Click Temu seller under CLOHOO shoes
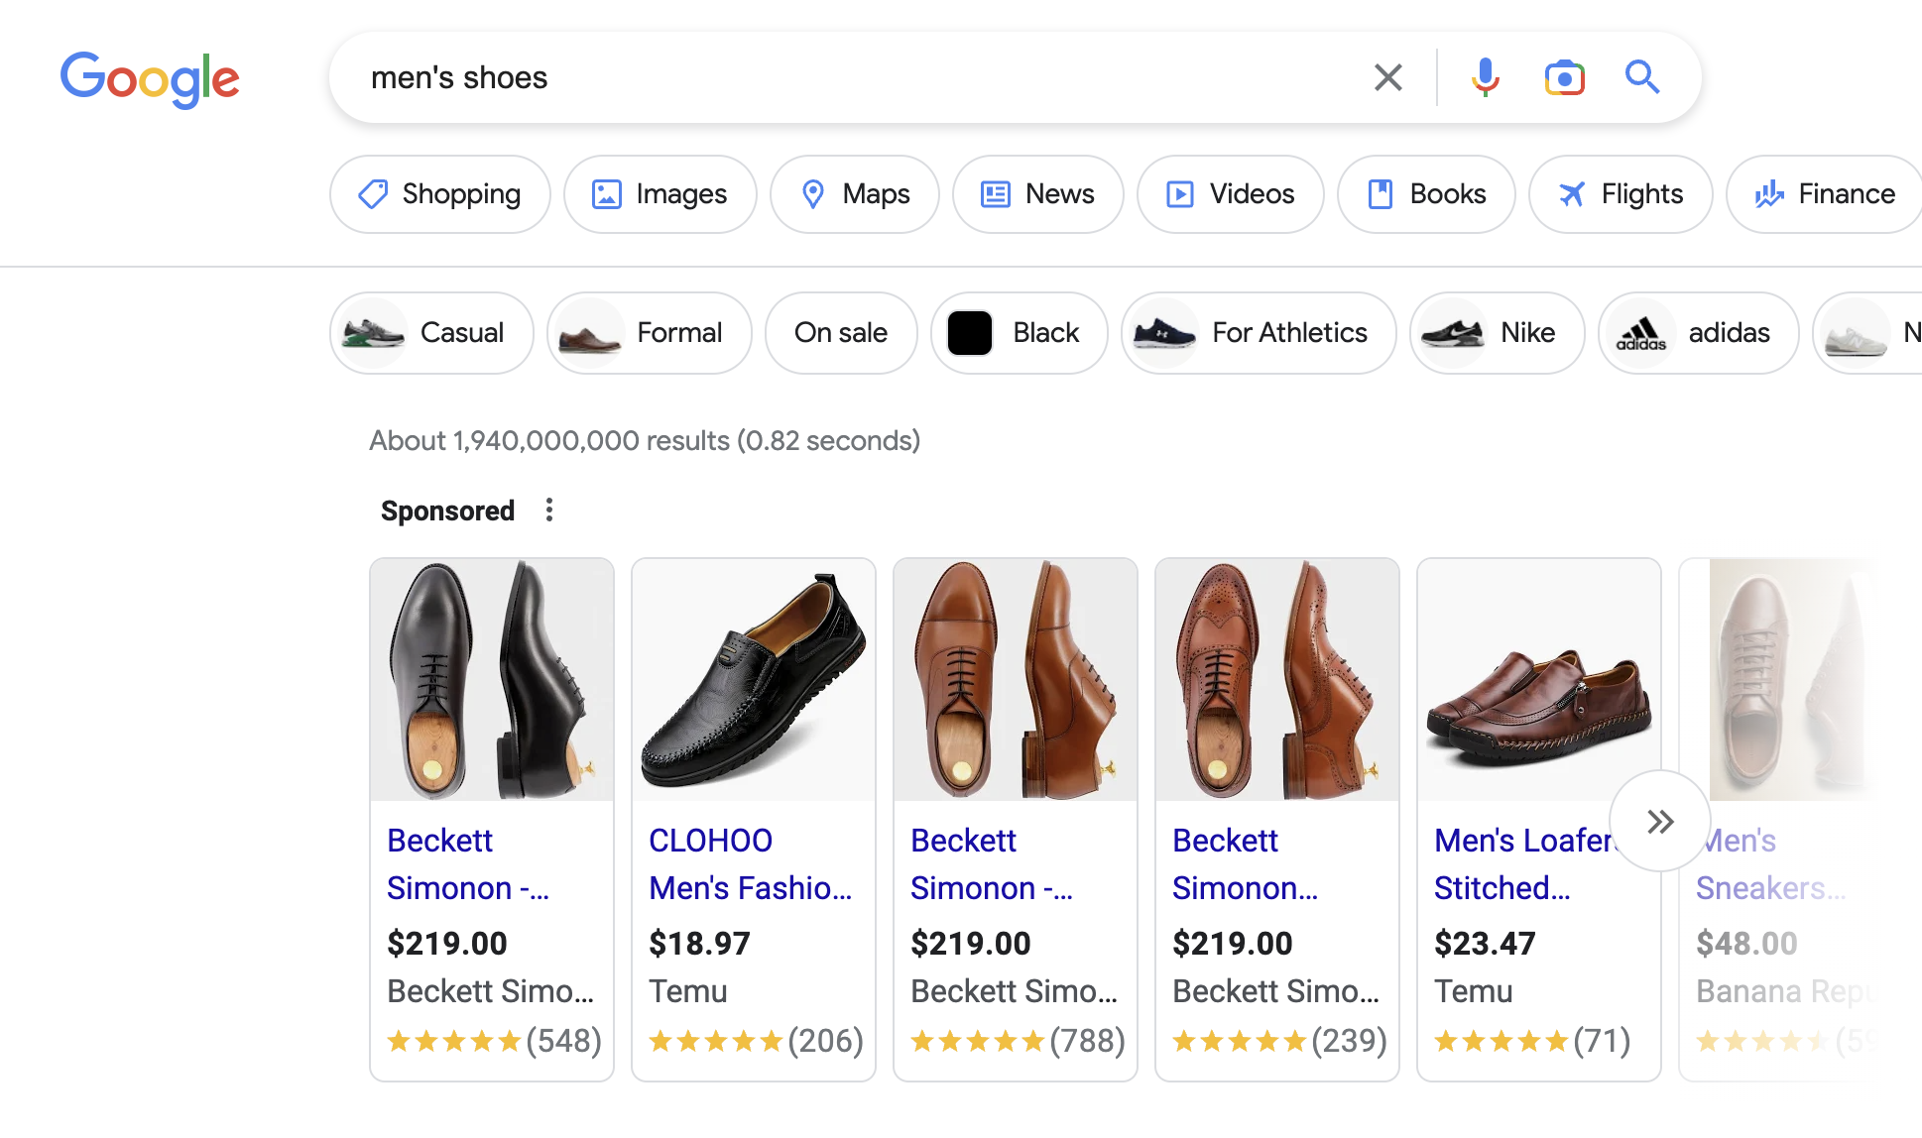 [688, 991]
